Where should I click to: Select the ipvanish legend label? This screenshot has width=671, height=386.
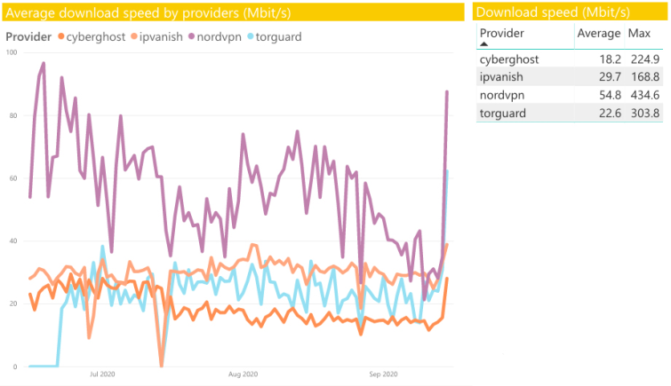161,37
